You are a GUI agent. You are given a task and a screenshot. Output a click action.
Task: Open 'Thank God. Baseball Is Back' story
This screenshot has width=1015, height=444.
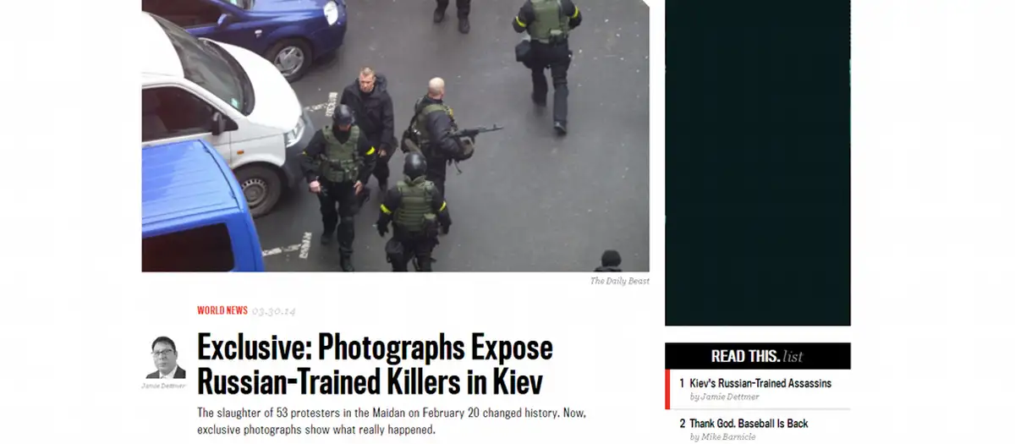(749, 423)
